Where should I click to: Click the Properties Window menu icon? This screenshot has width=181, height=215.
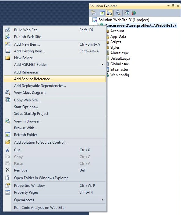[x=8, y=185]
